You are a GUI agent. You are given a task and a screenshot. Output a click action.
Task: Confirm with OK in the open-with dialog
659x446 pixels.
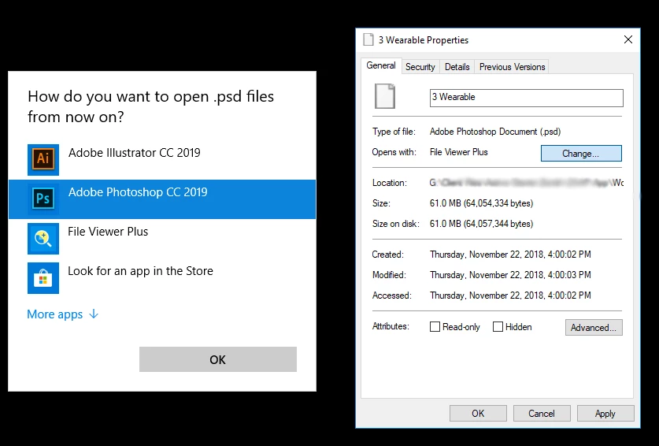[x=218, y=359]
